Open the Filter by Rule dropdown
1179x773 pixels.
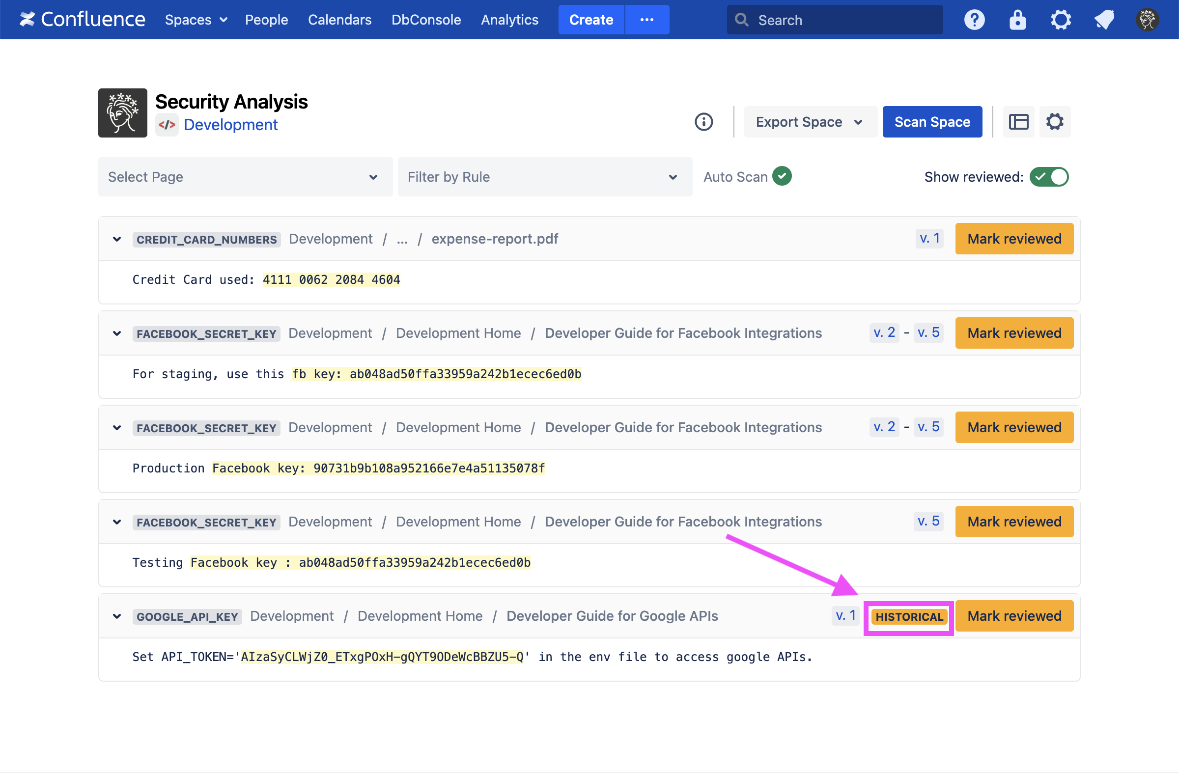[544, 177]
